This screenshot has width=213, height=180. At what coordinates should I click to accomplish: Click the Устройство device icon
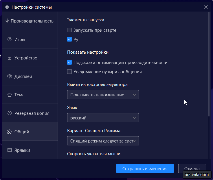[x=10, y=58]
